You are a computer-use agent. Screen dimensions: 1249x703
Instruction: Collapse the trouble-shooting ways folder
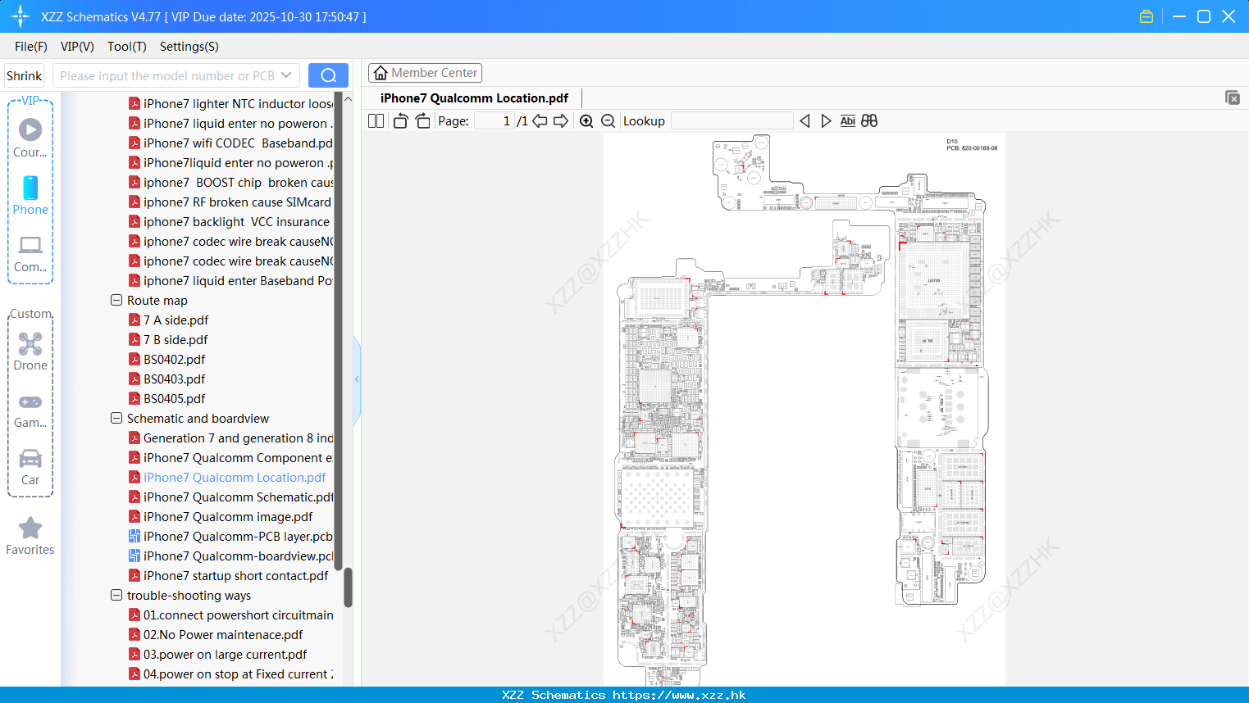pyautogui.click(x=116, y=595)
